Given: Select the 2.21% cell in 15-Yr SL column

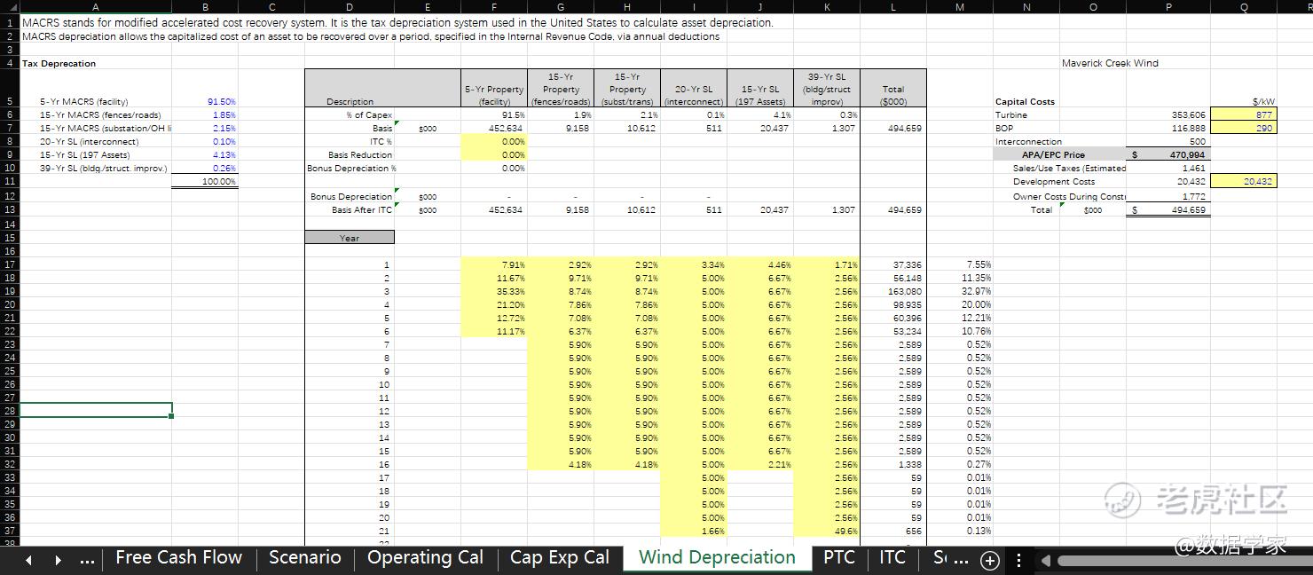Looking at the screenshot, I should [759, 464].
